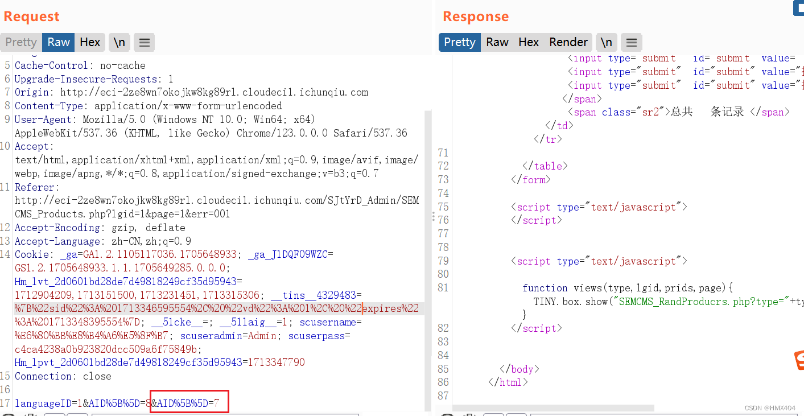Click the __tins__4329483 cookie name
804x416 pixels.
point(314,295)
